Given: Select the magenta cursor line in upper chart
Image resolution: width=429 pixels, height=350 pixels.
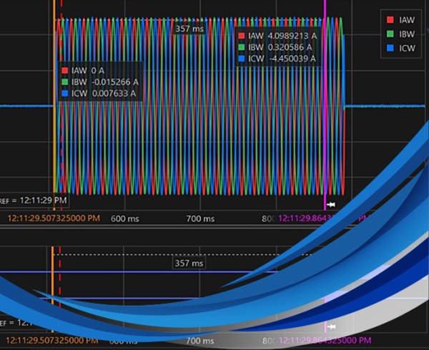Looking at the screenshot, I should 325,107.
